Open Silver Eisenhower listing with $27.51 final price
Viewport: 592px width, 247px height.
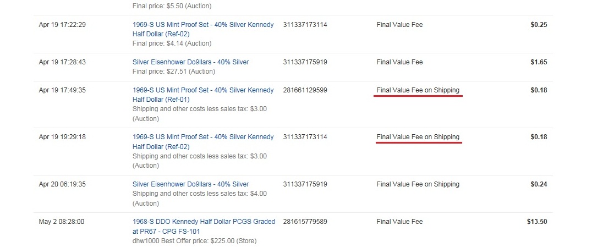191,62
